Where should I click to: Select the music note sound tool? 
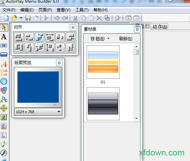pyautogui.click(x=4, y=144)
